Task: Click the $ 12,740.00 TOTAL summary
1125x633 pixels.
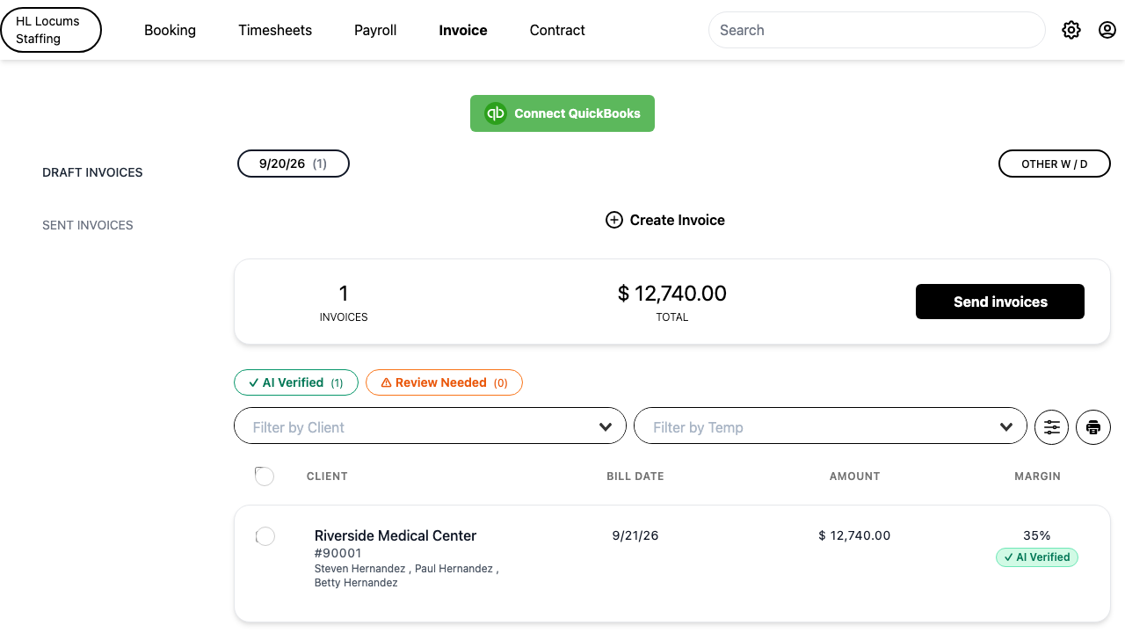Action: [x=672, y=302]
